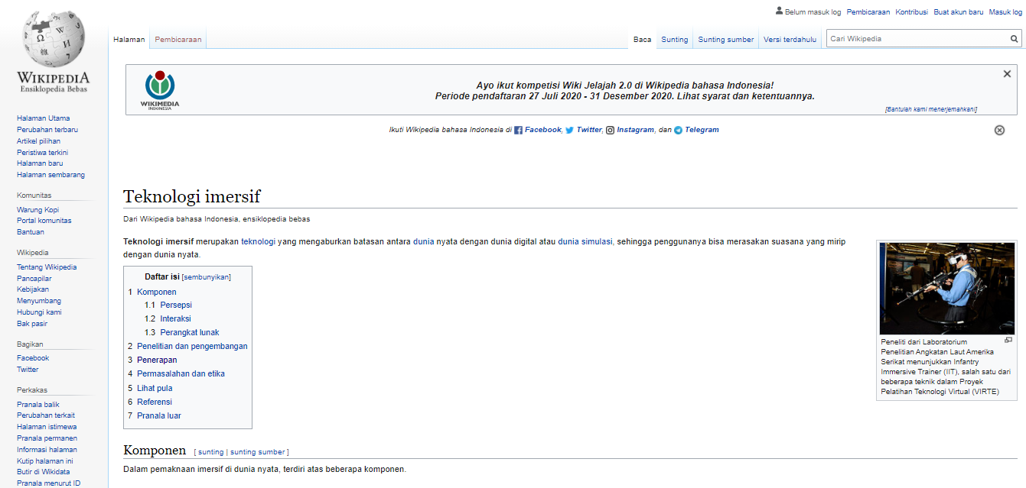
Task: Enlarge the image via the magnify icon
Action: tap(1008, 340)
